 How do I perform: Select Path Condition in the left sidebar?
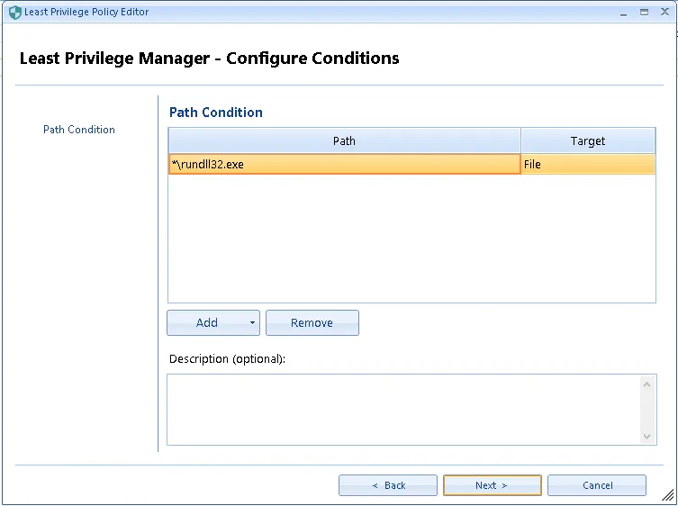pos(79,130)
